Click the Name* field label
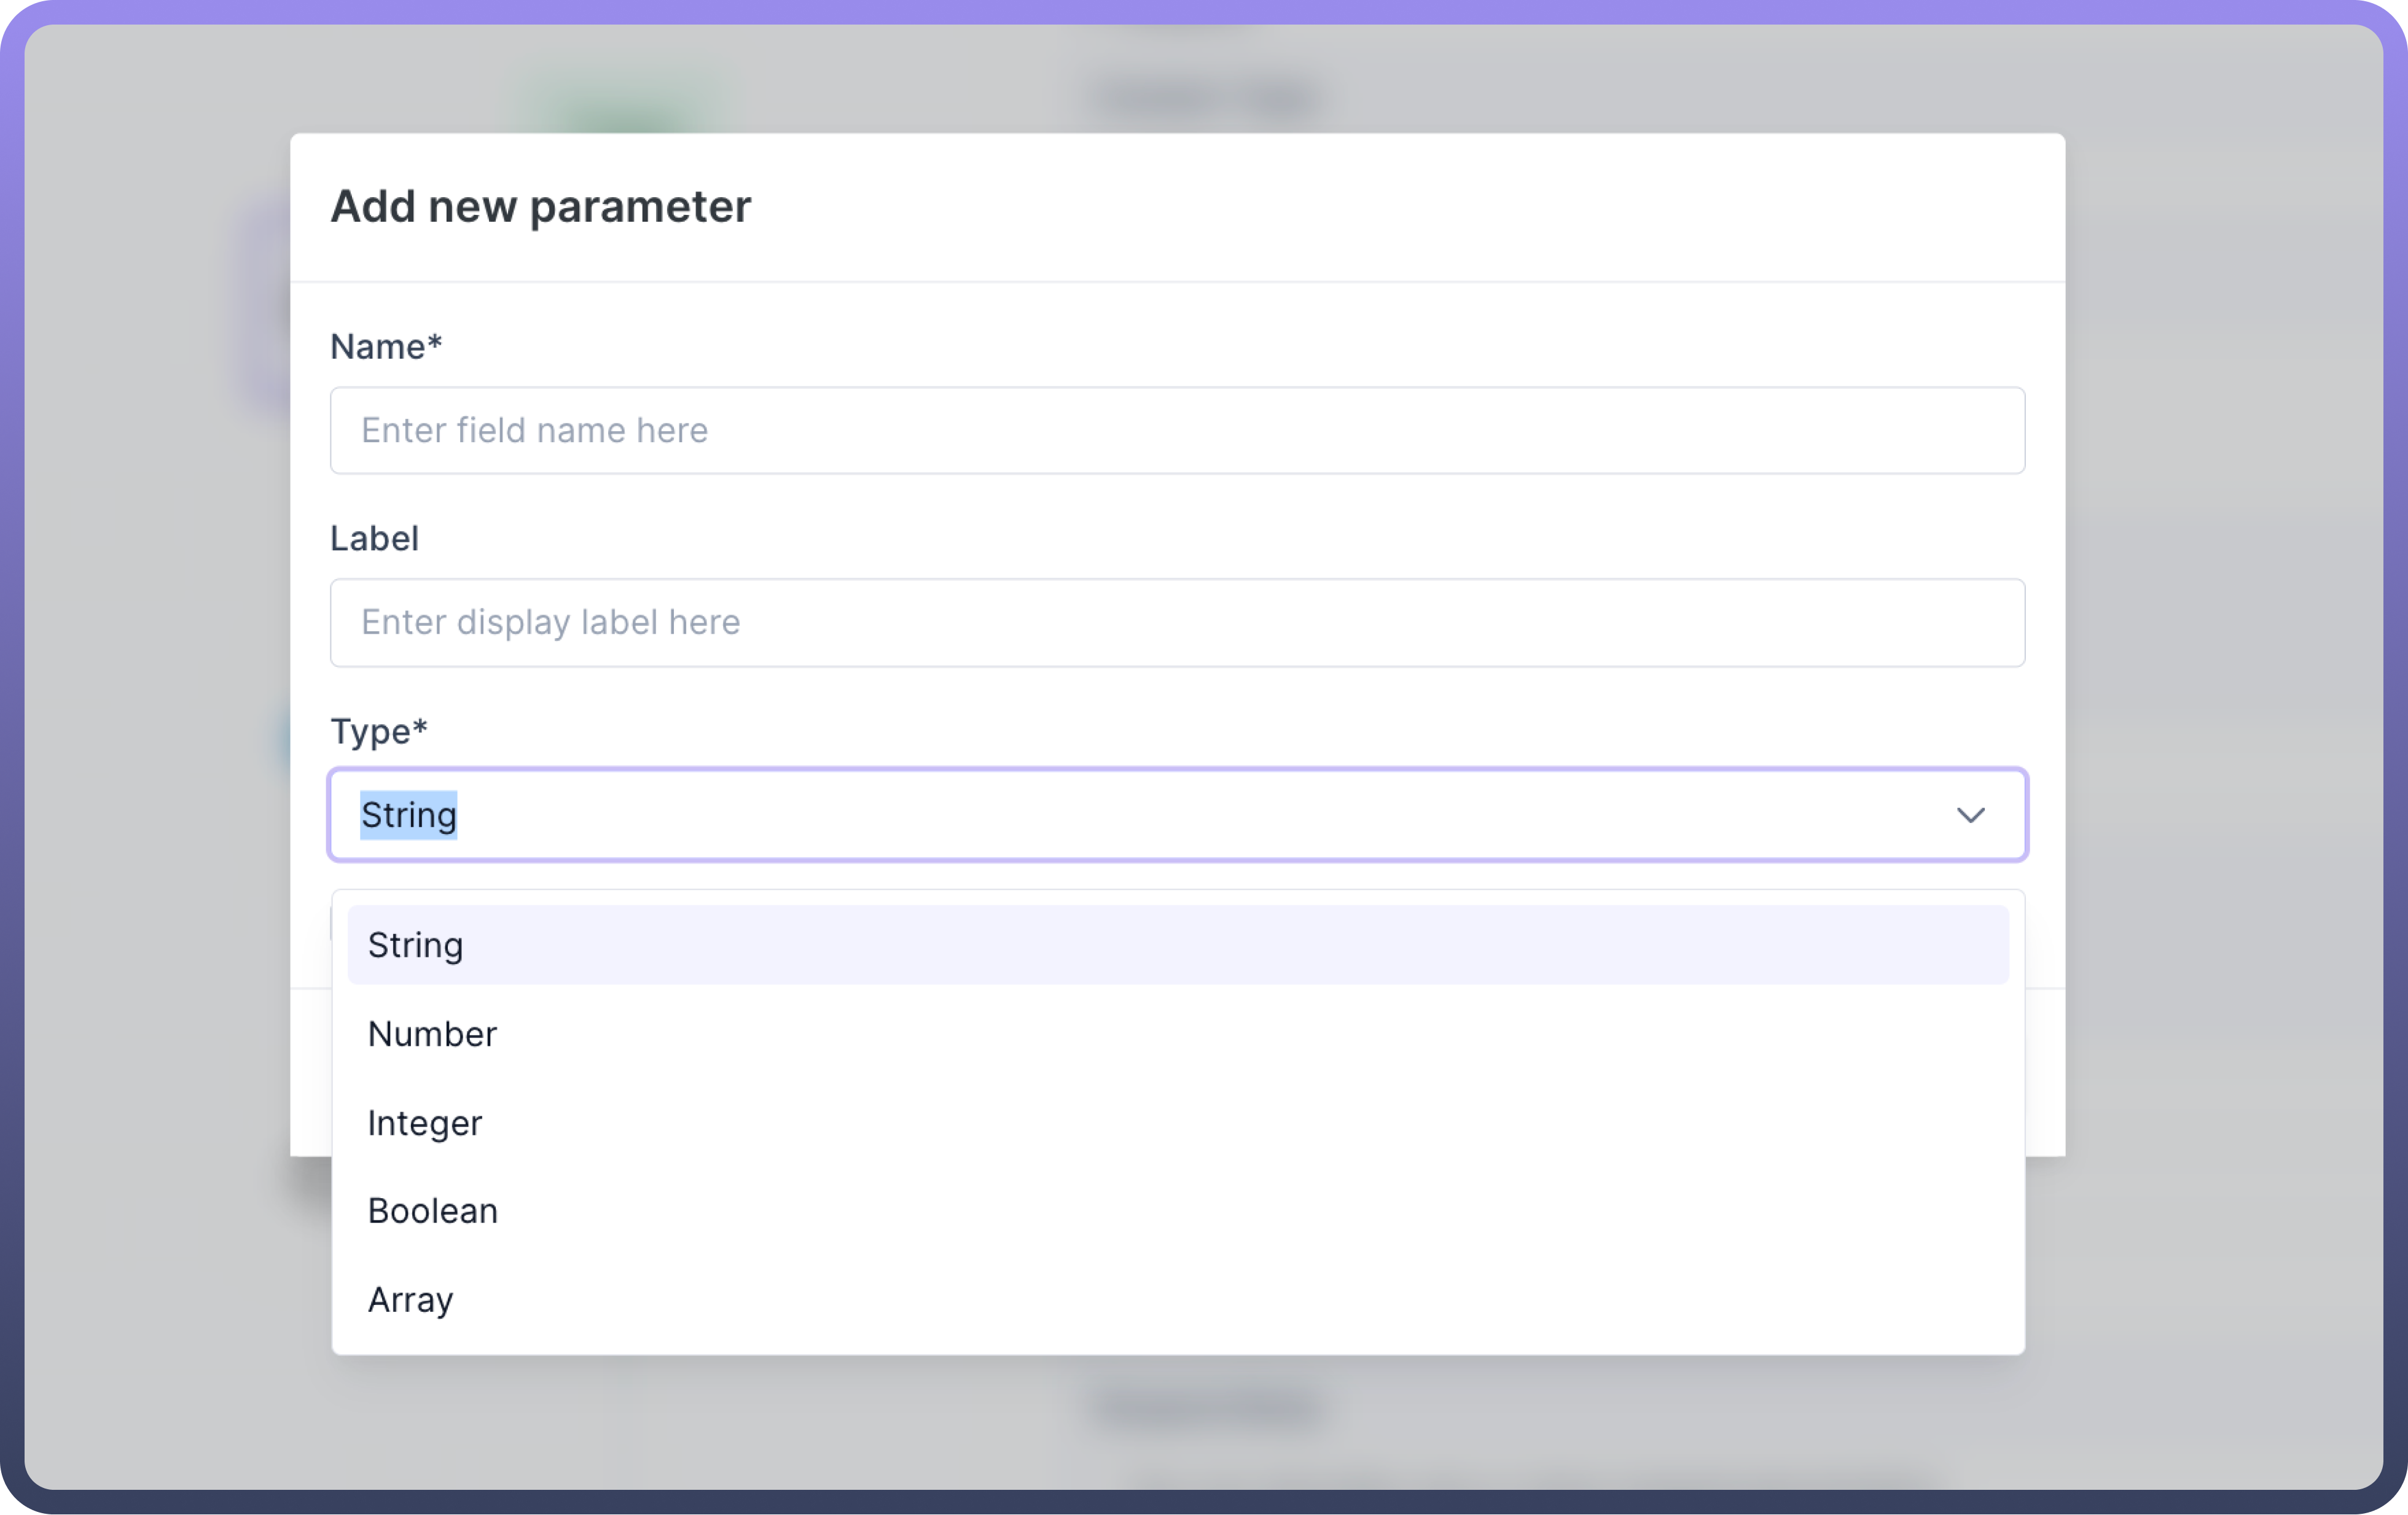 pyautogui.click(x=386, y=347)
